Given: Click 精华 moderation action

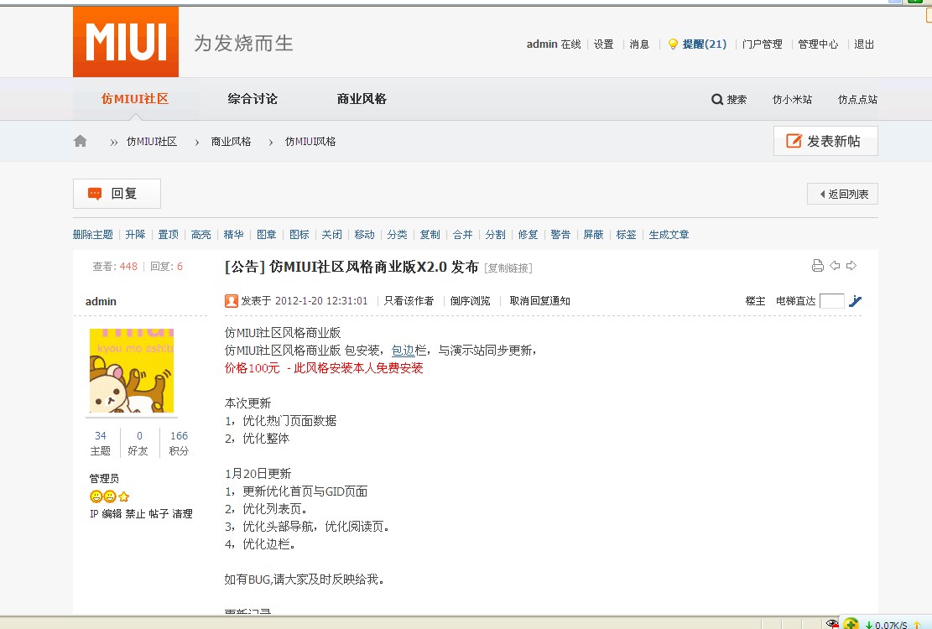Looking at the screenshot, I should point(233,235).
